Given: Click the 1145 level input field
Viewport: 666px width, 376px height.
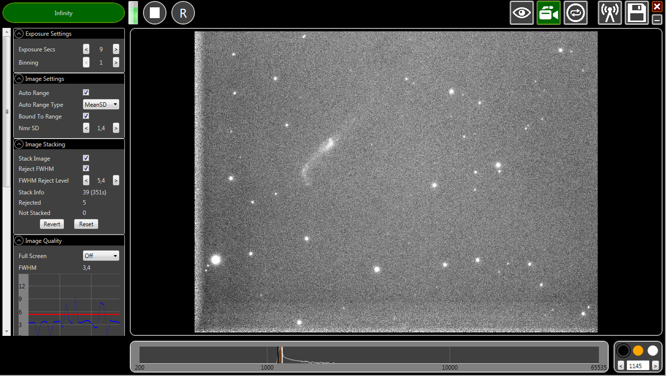Looking at the screenshot, I should click(x=638, y=366).
